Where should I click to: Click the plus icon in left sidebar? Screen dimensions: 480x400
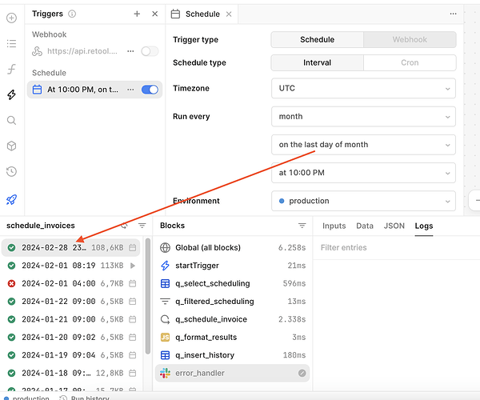(x=11, y=16)
